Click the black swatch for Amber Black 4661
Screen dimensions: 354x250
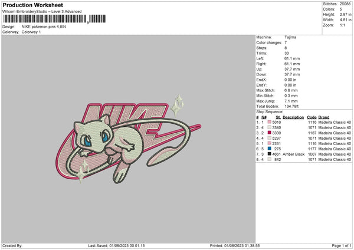point(270,154)
